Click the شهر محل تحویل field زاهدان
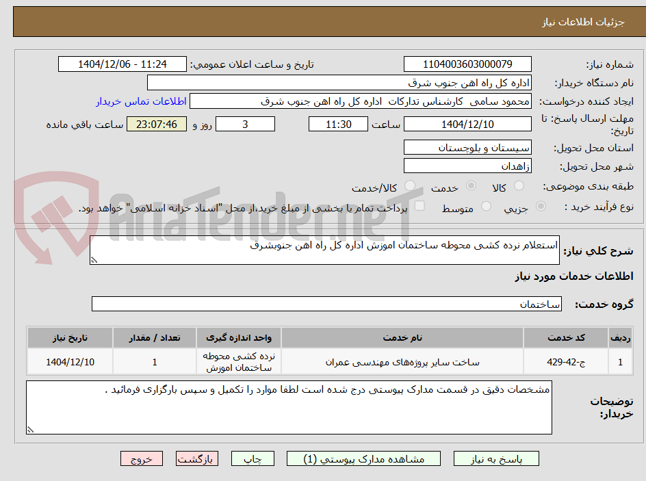Viewport: 646px width, 481px height. (x=467, y=166)
